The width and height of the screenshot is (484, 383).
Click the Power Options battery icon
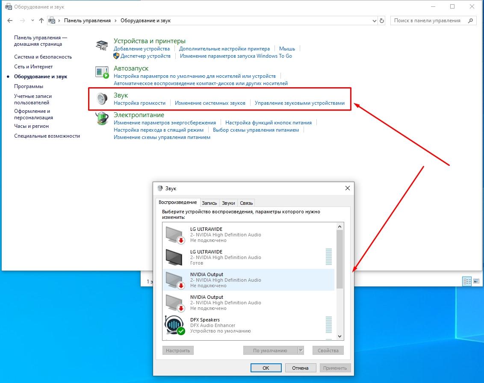point(102,118)
